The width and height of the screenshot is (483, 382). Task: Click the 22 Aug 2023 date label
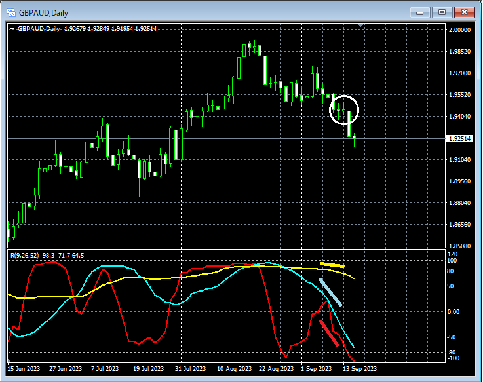coord(277,369)
